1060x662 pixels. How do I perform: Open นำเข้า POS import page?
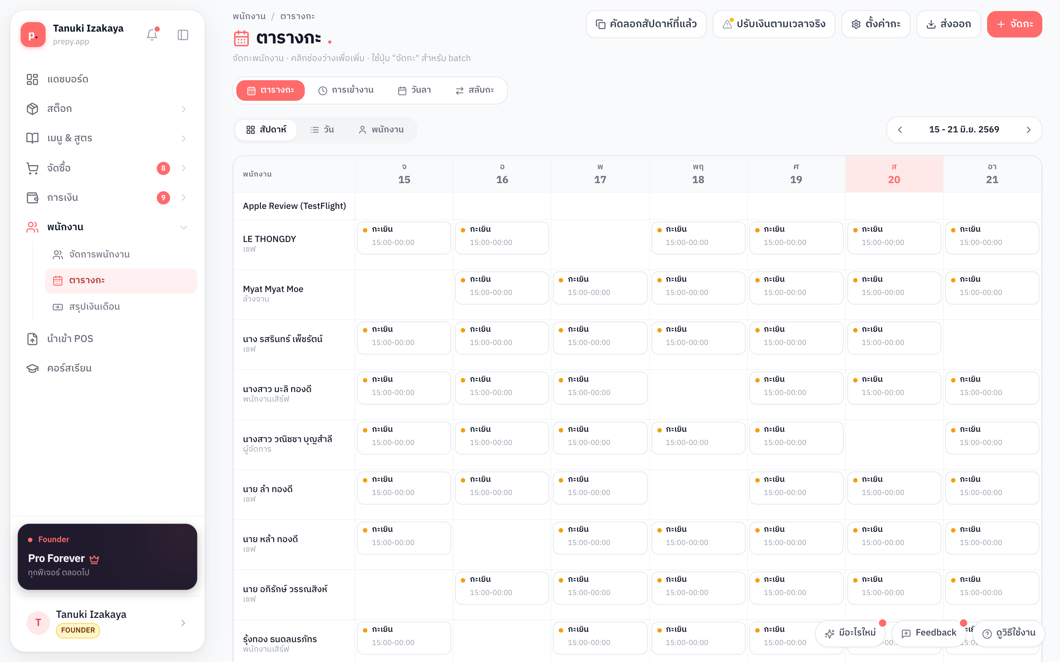tap(107, 338)
